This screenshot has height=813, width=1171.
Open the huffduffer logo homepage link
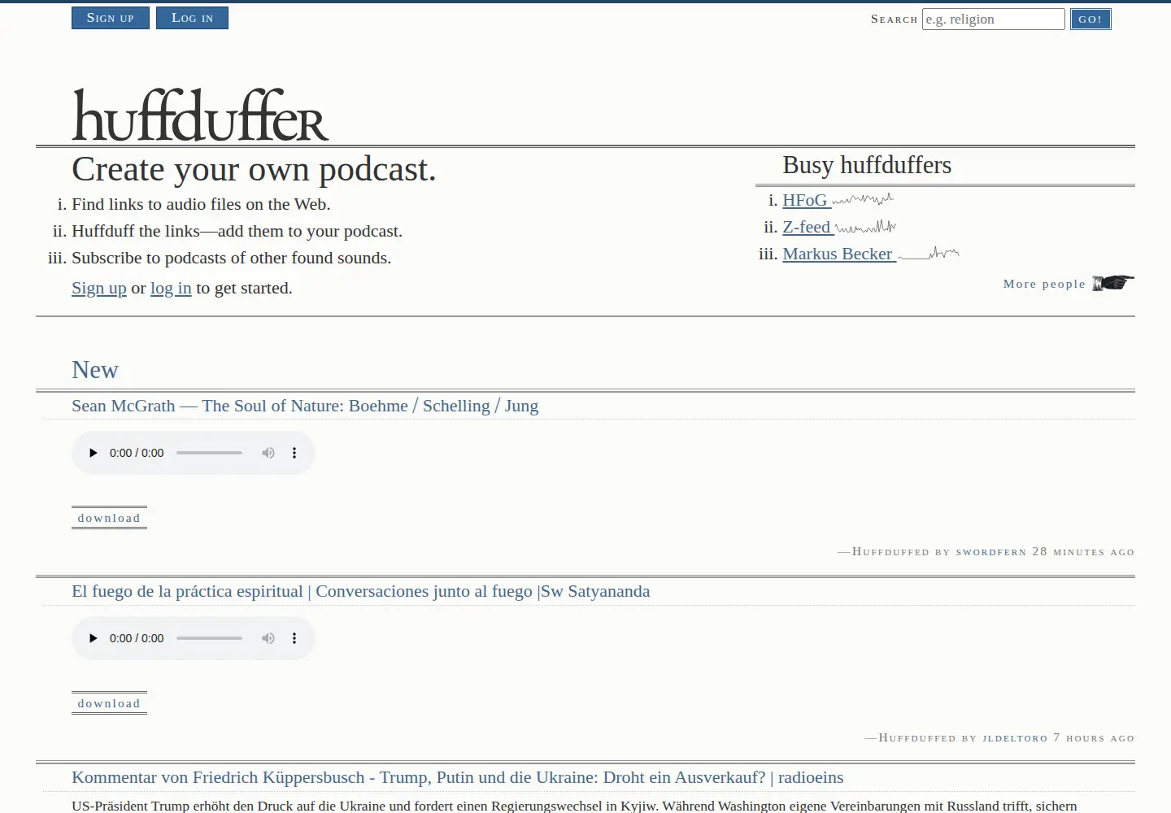click(200, 115)
